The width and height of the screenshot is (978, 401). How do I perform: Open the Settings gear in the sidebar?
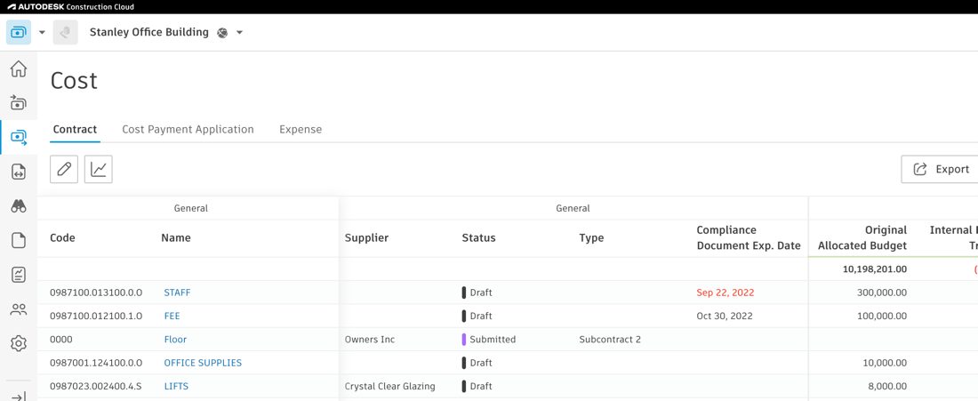(x=19, y=343)
